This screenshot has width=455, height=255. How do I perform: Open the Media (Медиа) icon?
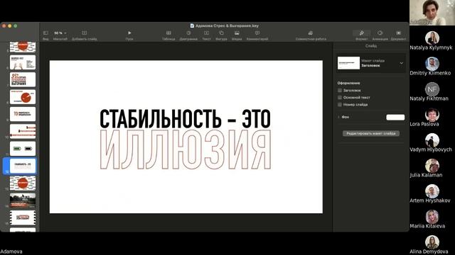pyautogui.click(x=237, y=33)
